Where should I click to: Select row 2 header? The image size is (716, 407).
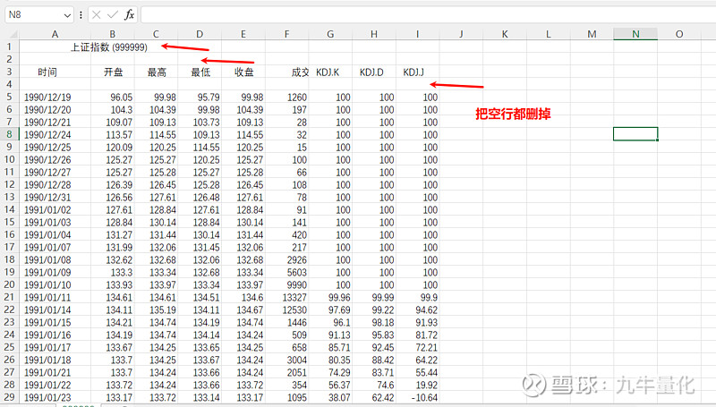[9, 59]
